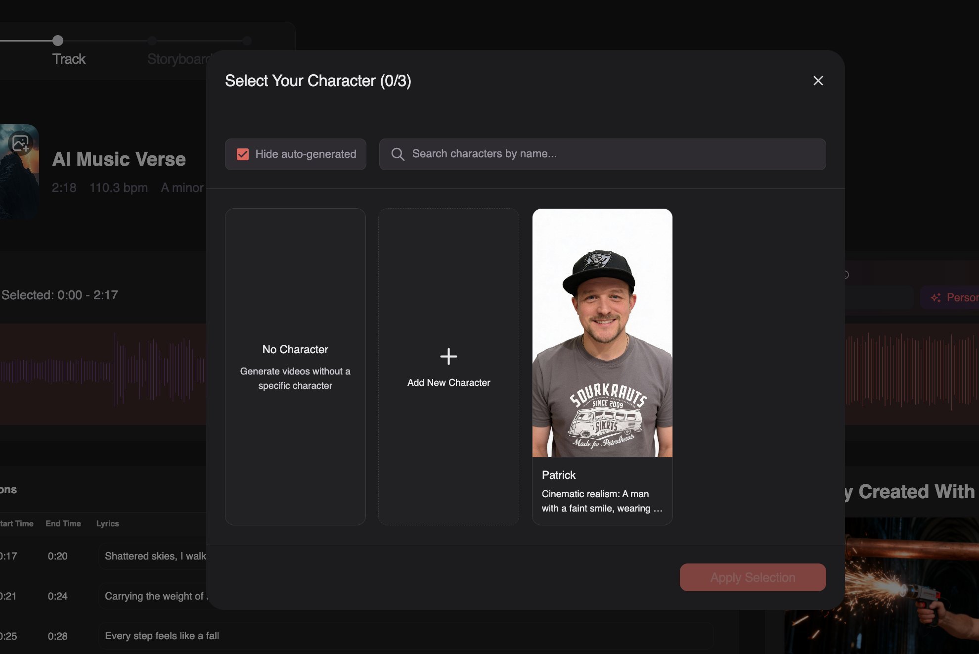This screenshot has width=979, height=654.
Task: Switch to the Track step
Action: [69, 58]
